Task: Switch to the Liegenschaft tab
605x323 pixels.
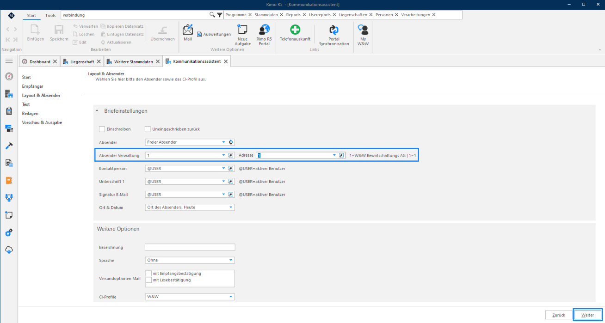Action: click(82, 61)
